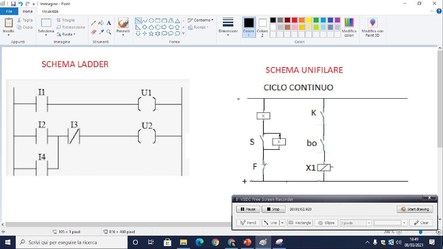Select the Color picker eyedropper
Image resolution: width=443 pixels, height=249 pixels.
pos(101,32)
